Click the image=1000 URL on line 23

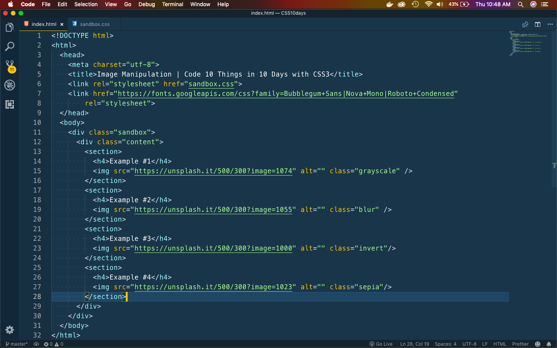pos(213,248)
